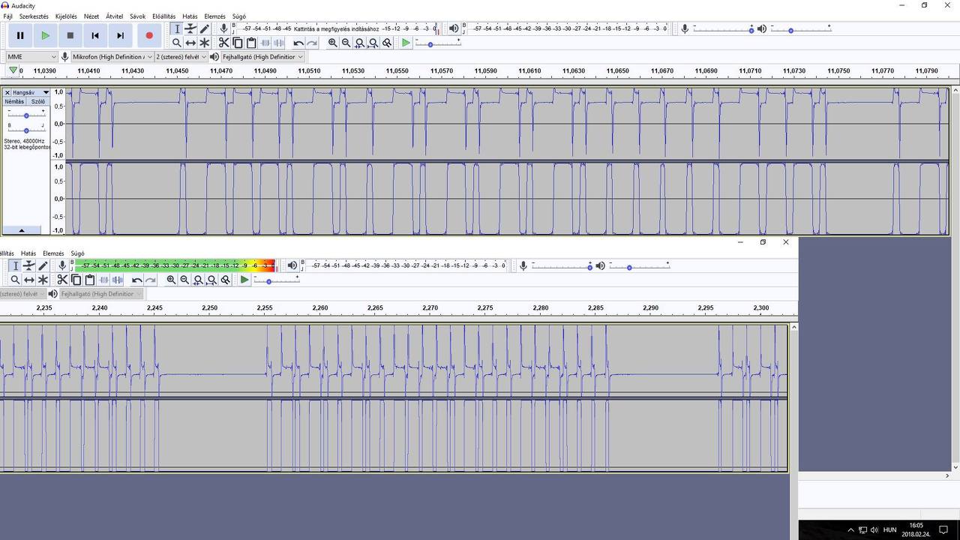Trim audio outside the selection in top window
Image resolution: width=960 pixels, height=540 pixels.
(265, 43)
